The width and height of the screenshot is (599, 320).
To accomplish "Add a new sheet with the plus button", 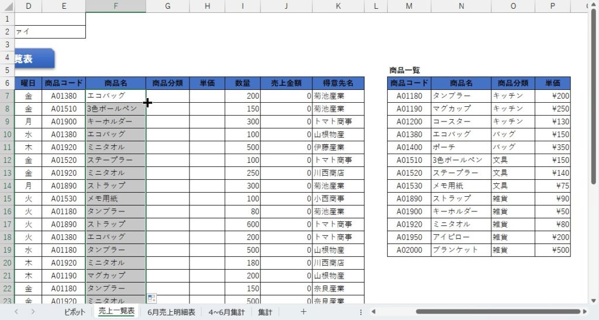I will 303,311.
